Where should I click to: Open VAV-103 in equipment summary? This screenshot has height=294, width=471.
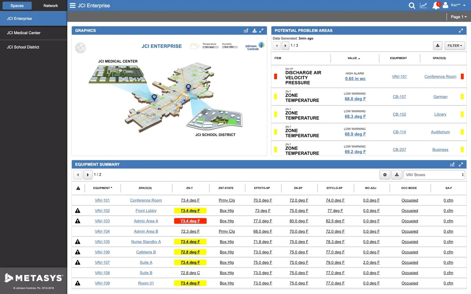[102, 221]
